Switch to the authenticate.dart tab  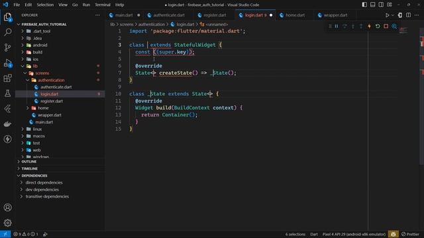pyautogui.click(x=169, y=15)
